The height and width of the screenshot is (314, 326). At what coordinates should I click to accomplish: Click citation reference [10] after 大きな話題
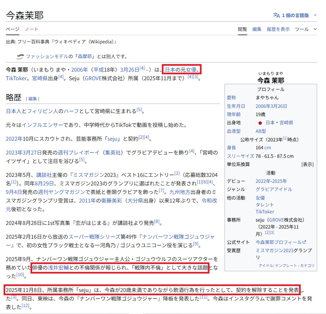tap(20, 274)
